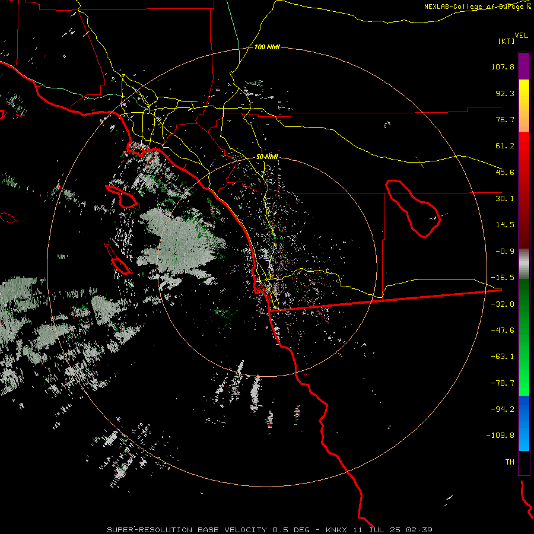Click the -32.0 velocity scale value
The image size is (534, 534).
pos(503,304)
